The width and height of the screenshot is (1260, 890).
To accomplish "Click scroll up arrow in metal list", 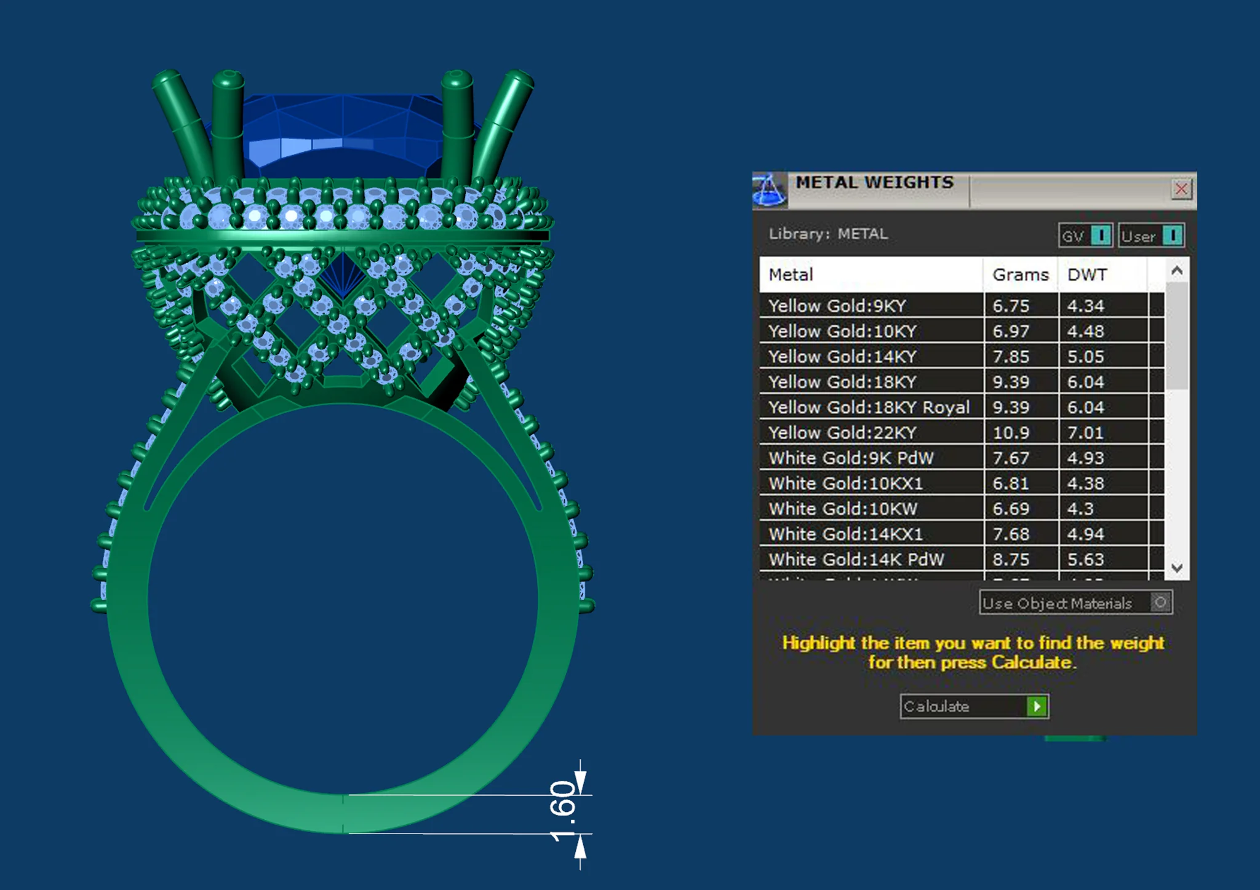I will (x=1177, y=270).
